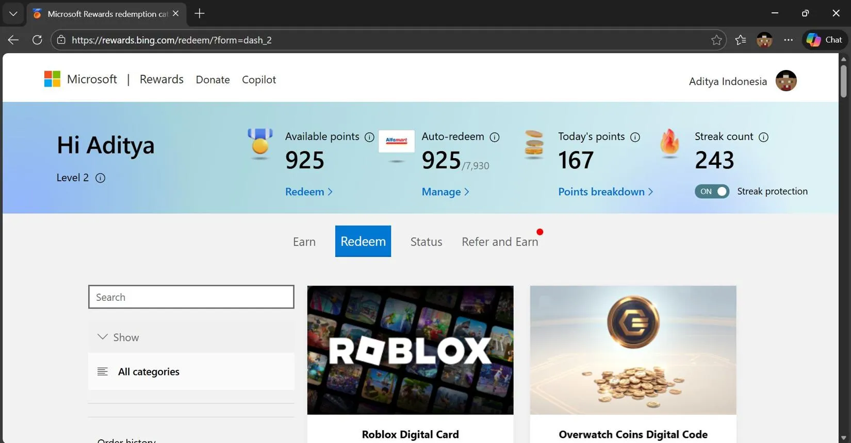851x443 pixels.
Task: Click the Overwatch Coins Digital Code title
Action: pos(633,435)
